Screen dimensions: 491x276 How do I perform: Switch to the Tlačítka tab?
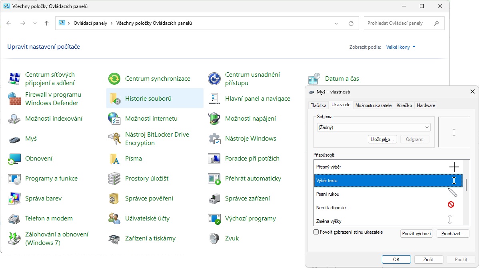click(x=319, y=105)
